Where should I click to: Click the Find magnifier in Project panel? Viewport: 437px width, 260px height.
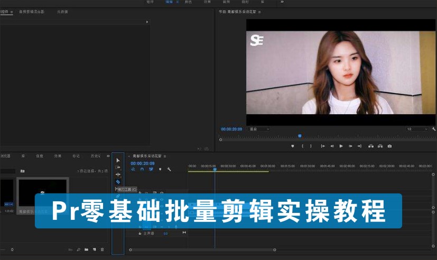(x=78, y=249)
